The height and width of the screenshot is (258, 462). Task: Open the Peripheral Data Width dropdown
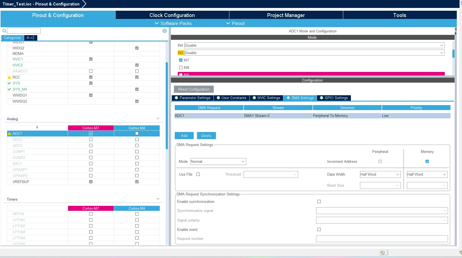tap(380, 174)
